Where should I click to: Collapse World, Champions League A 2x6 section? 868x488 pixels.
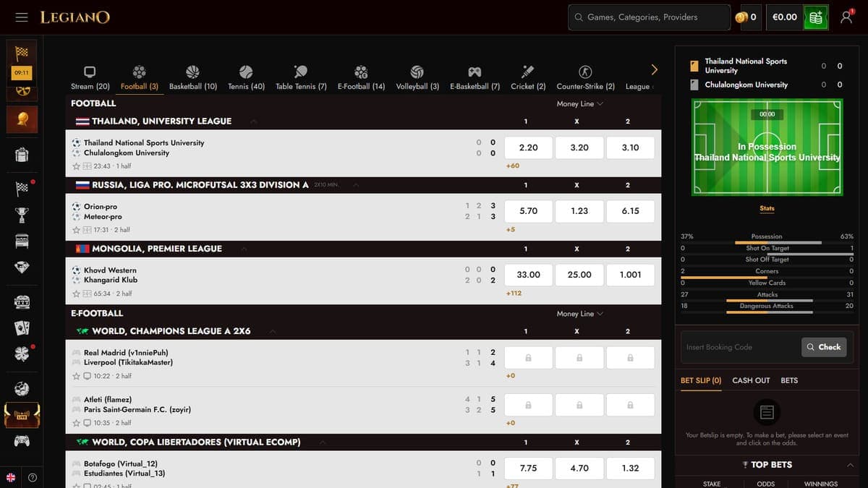point(273,331)
